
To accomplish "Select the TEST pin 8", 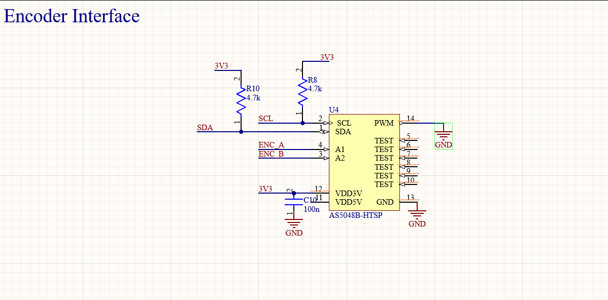I will click(409, 166).
